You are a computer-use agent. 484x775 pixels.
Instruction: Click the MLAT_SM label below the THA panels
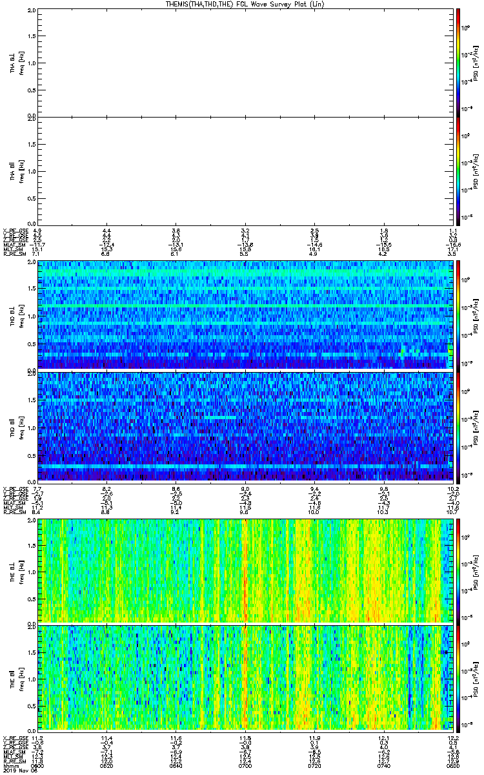click(x=14, y=245)
